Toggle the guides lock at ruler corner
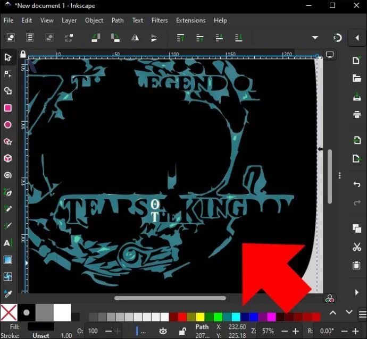The width and height of the screenshot is (367, 339). pos(23,54)
